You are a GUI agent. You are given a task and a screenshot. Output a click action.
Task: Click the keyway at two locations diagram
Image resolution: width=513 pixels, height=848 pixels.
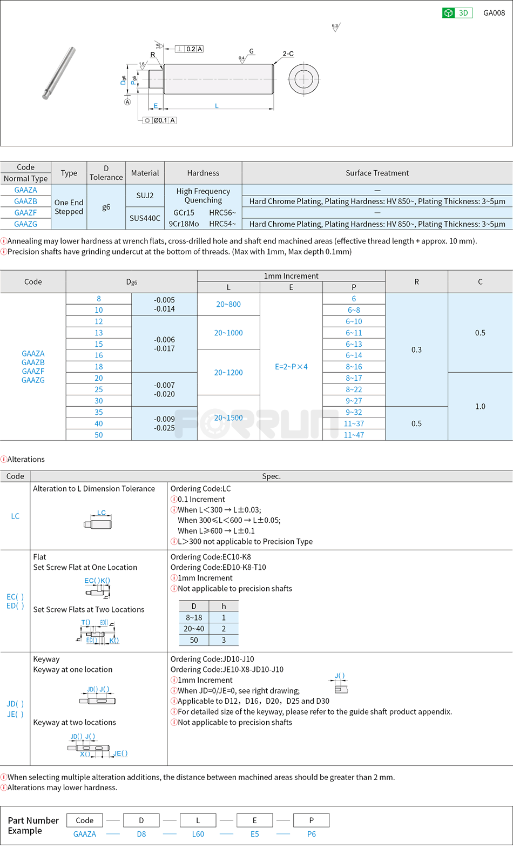(98, 746)
